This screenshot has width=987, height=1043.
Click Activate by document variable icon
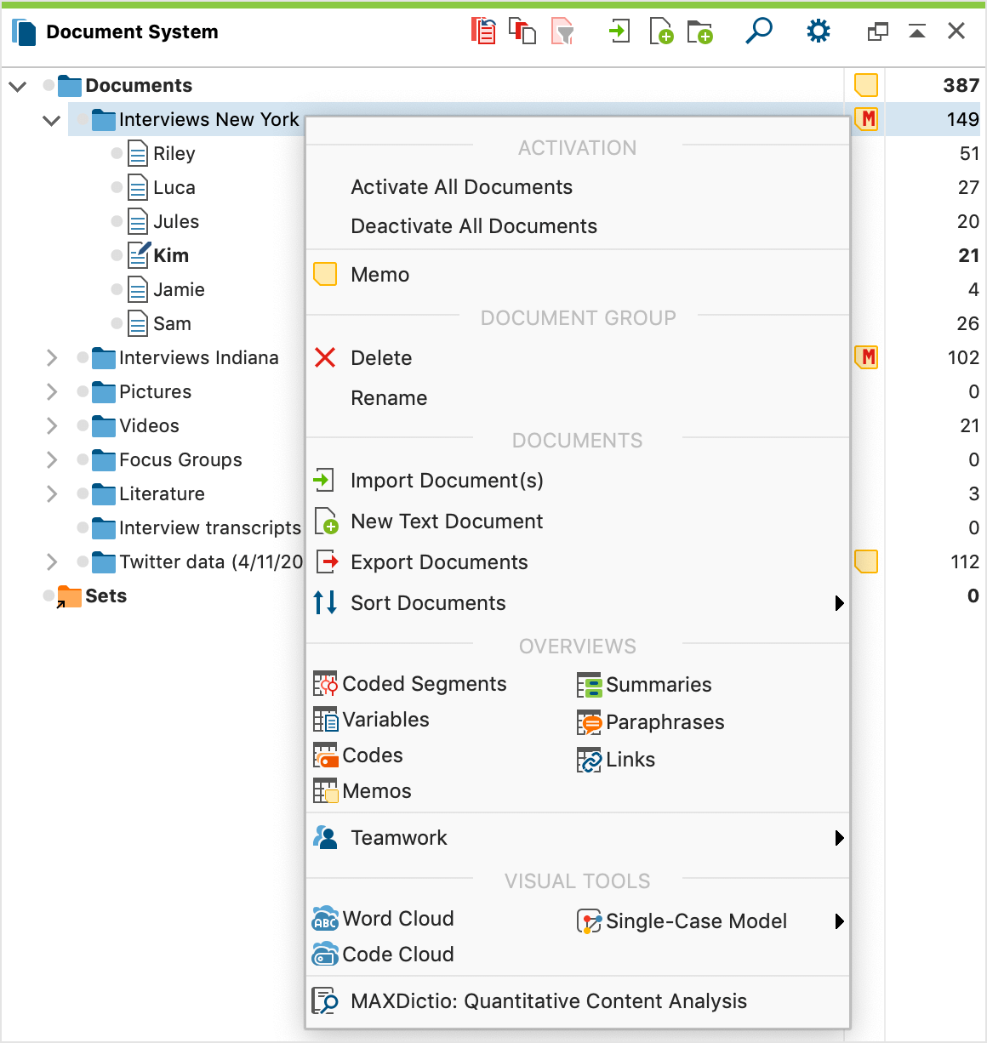tap(522, 31)
